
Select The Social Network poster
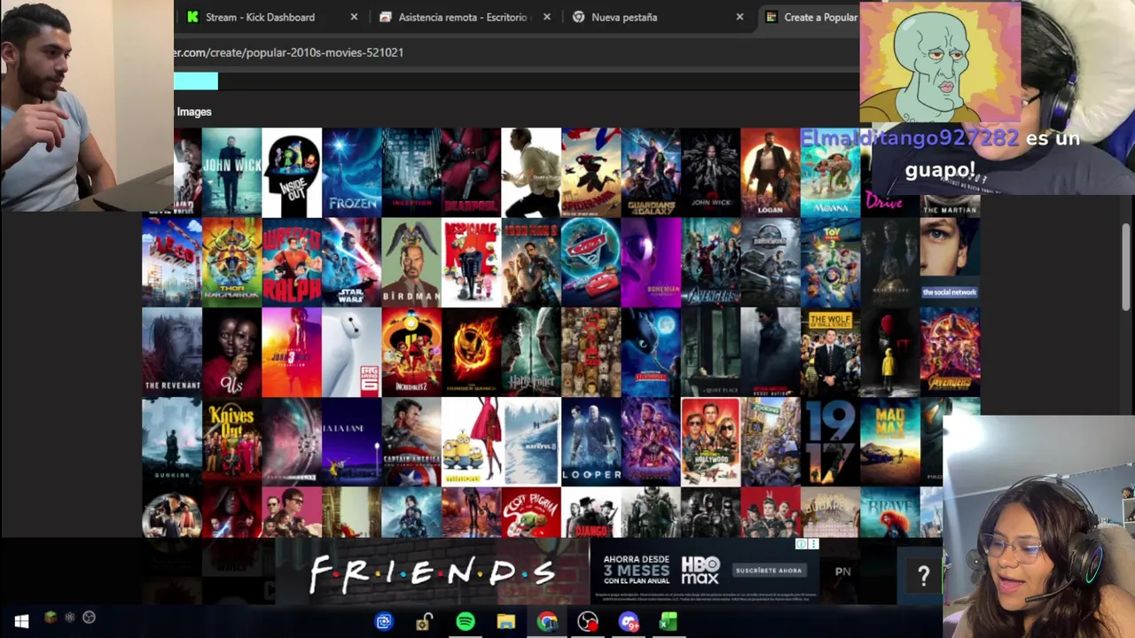pos(950,262)
